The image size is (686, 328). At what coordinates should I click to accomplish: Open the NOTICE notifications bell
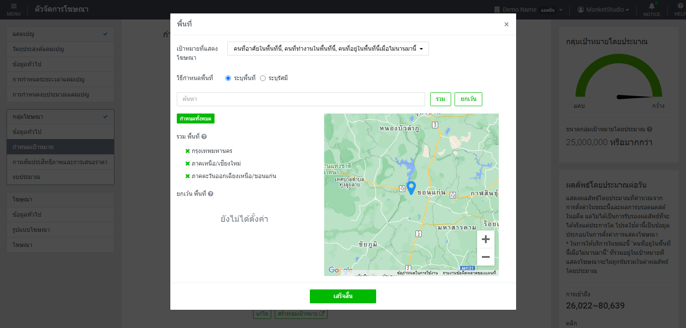pyautogui.click(x=651, y=9)
